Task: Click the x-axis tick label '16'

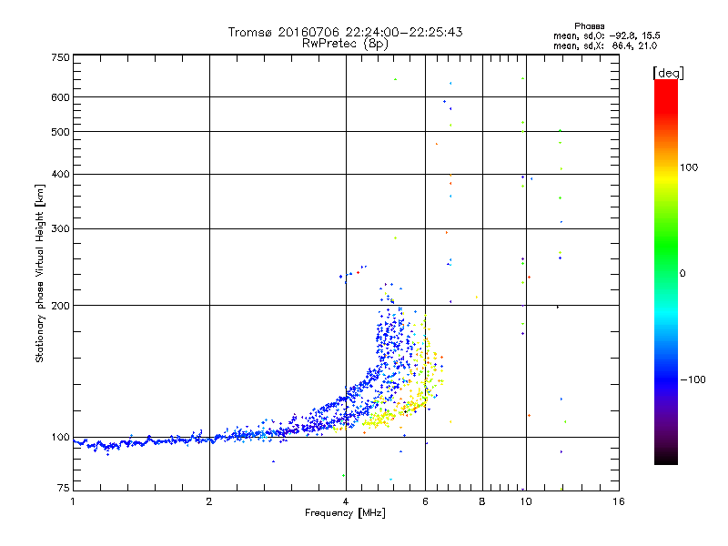Action: pos(619,501)
